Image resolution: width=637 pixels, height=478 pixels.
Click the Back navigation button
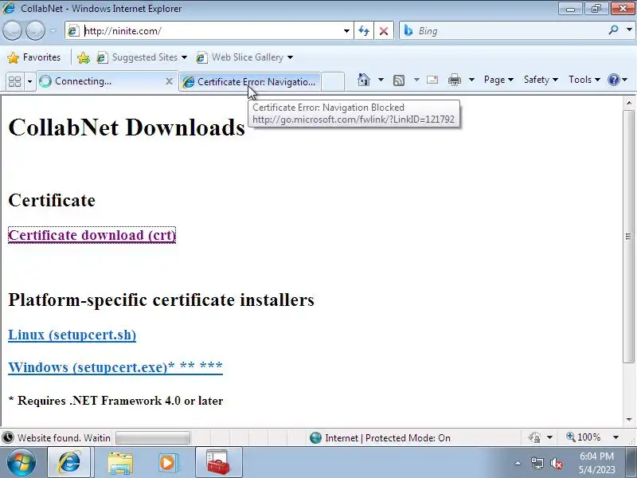tap(12, 31)
